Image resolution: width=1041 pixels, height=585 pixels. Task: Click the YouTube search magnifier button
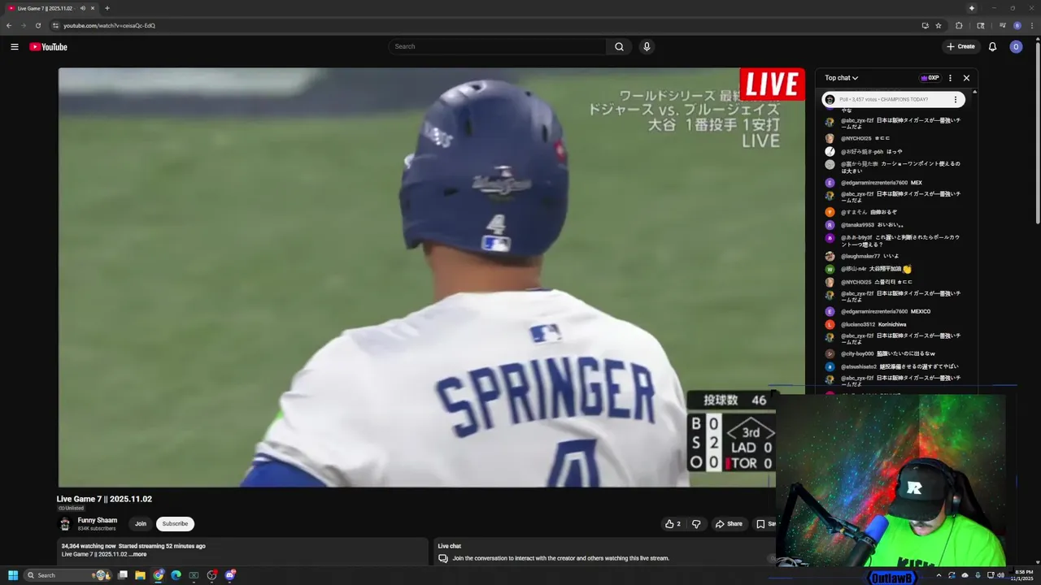point(619,46)
